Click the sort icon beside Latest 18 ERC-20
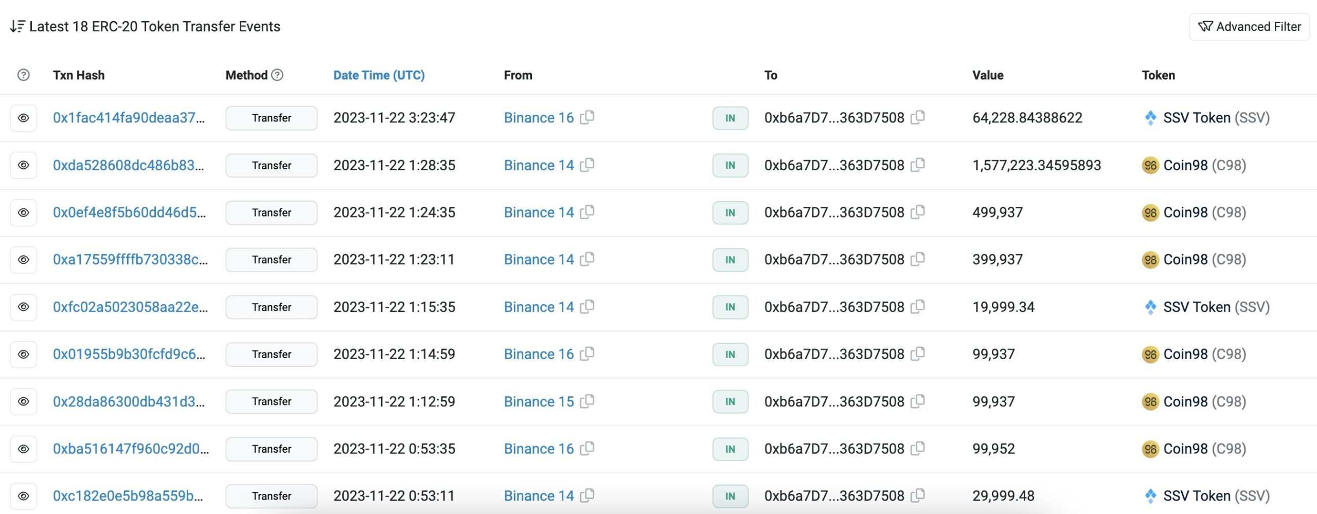1317x514 pixels. 17,26
